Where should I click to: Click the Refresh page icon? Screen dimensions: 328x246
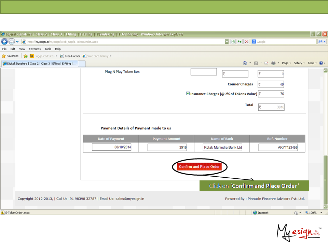240,42
